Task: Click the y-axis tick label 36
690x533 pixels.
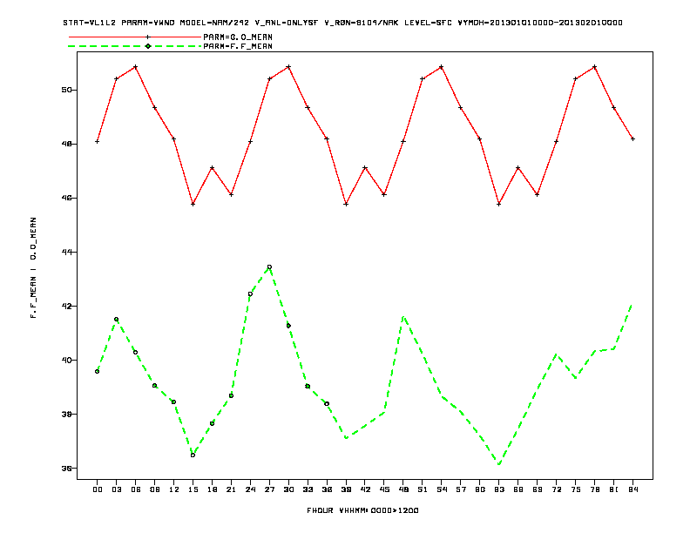Action: [x=66, y=469]
